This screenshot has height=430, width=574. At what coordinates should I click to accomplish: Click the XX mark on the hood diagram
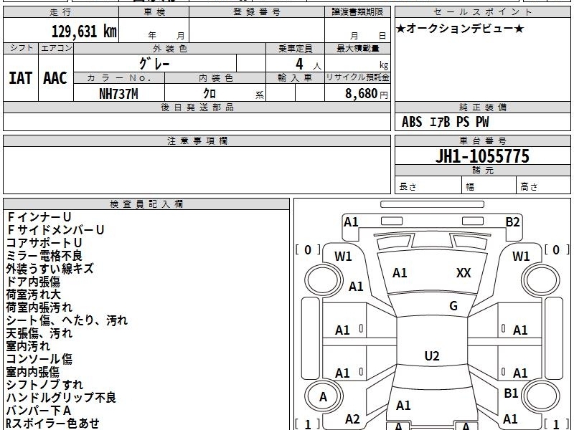click(464, 273)
